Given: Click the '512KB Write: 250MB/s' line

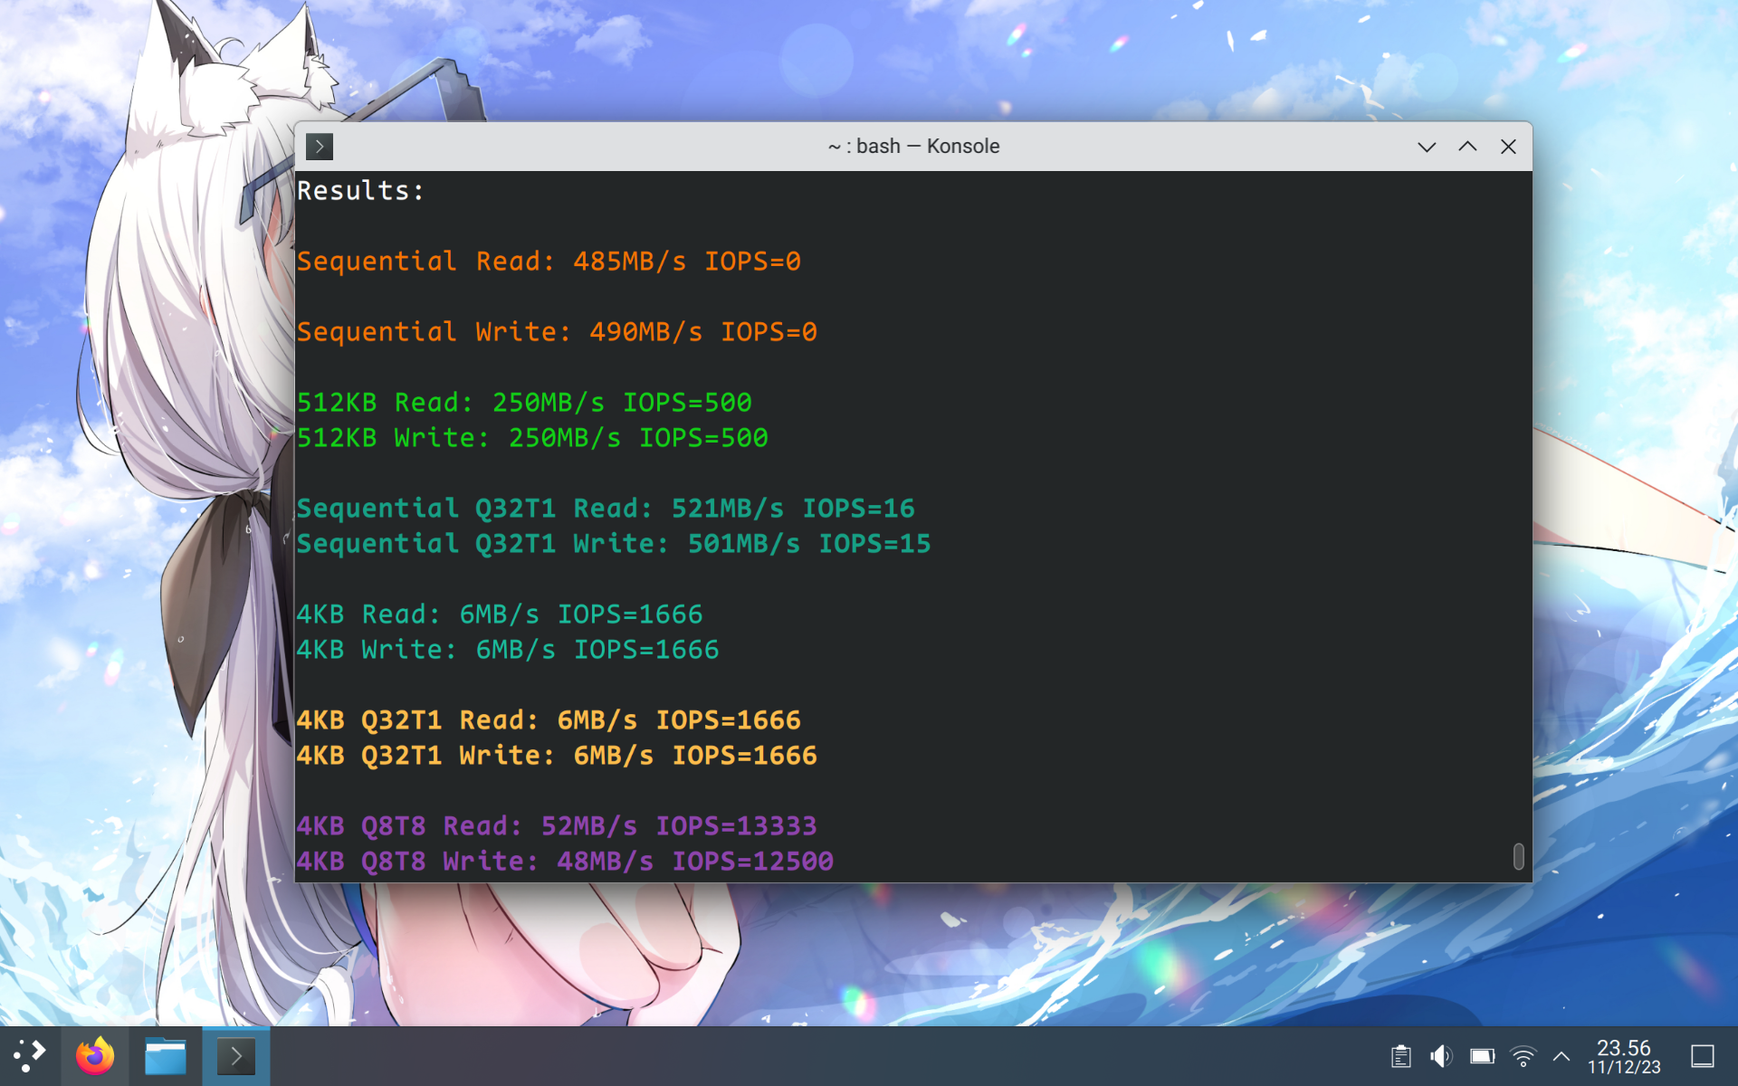Looking at the screenshot, I should point(532,438).
